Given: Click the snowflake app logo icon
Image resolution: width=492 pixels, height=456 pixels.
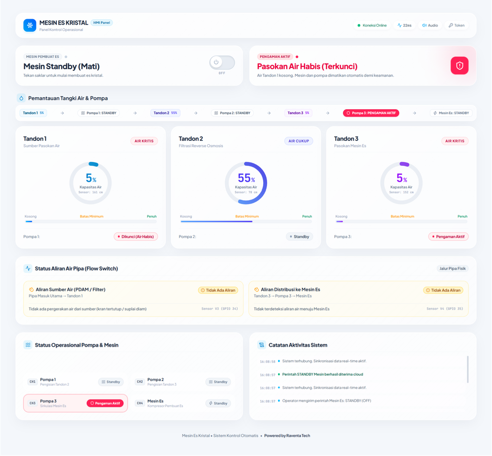Looking at the screenshot, I should click(x=30, y=26).
